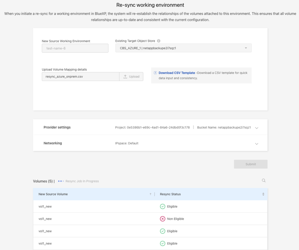Click the Resync Status column header

170,194
